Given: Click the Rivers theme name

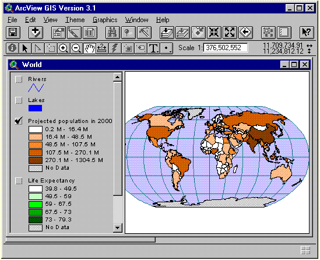Looking at the screenshot, I should 37,79.
